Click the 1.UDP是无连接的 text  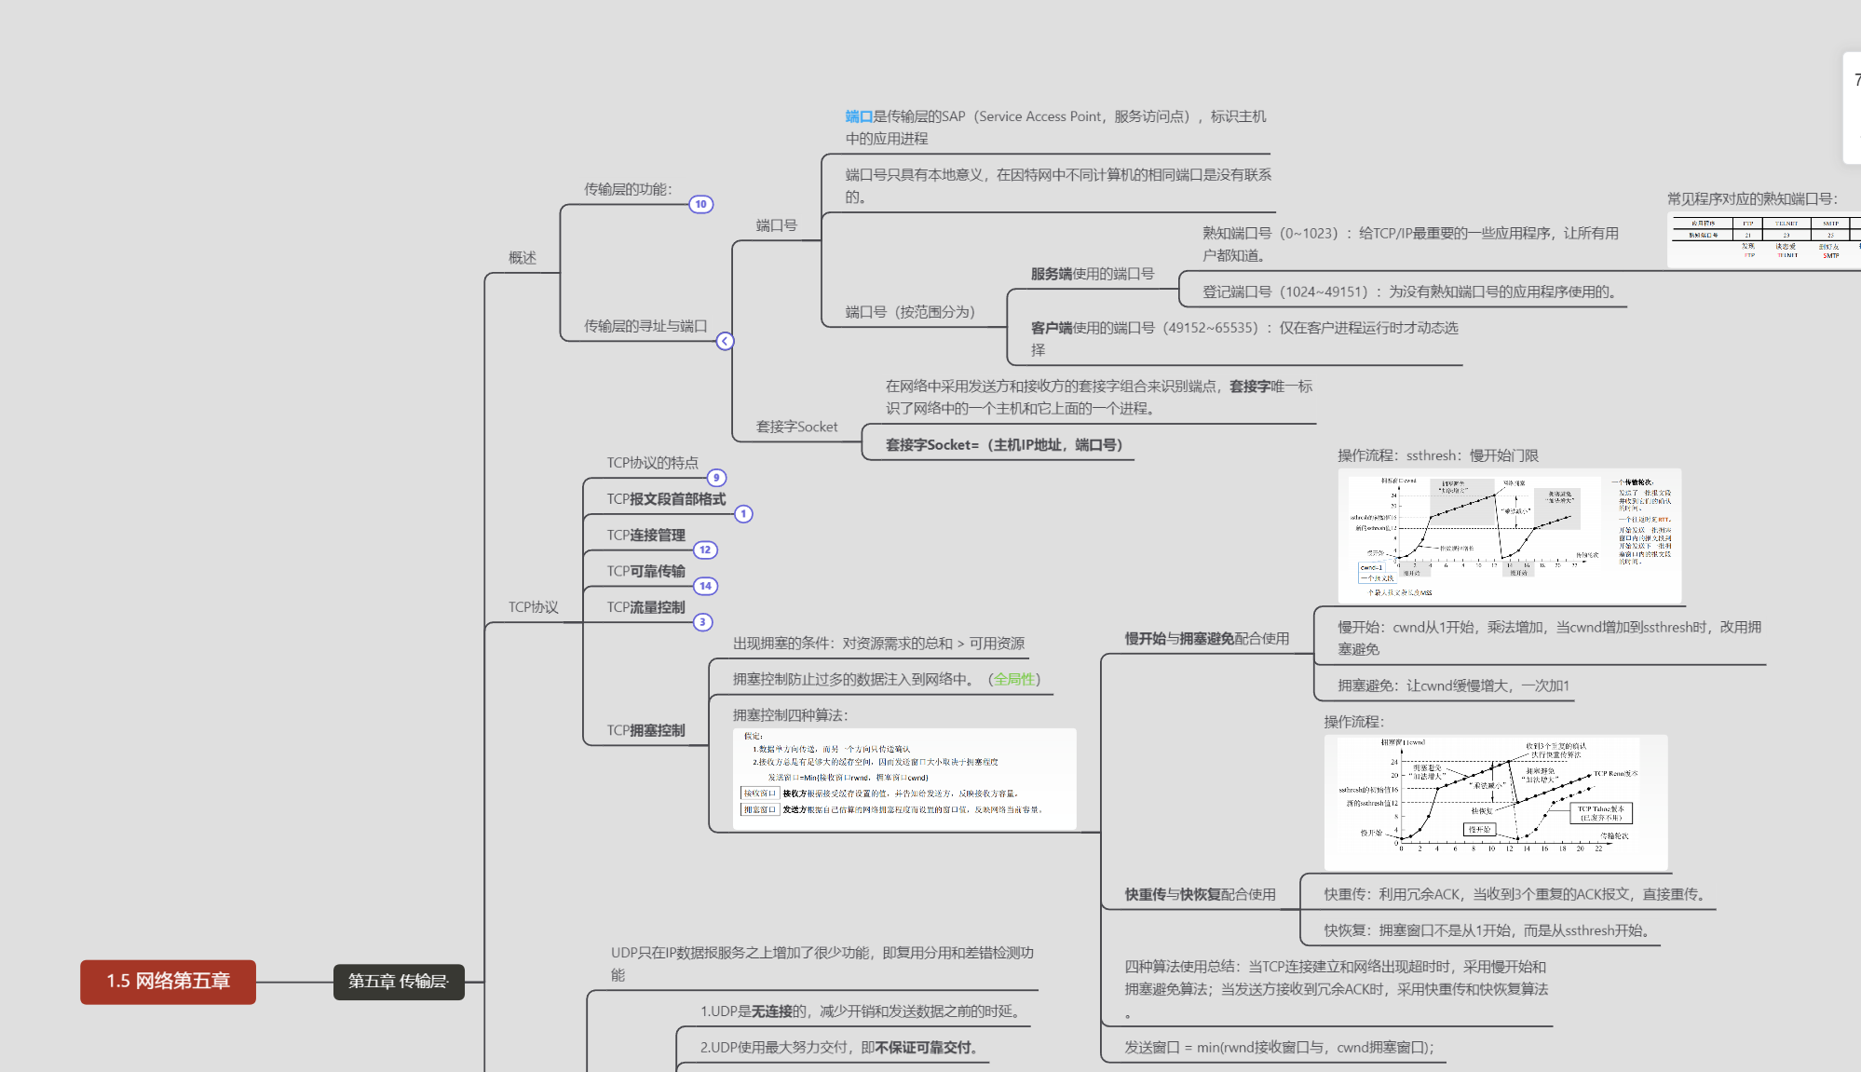[x=863, y=1011]
